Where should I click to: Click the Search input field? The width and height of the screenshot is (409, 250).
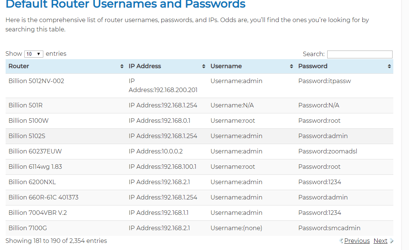point(360,54)
